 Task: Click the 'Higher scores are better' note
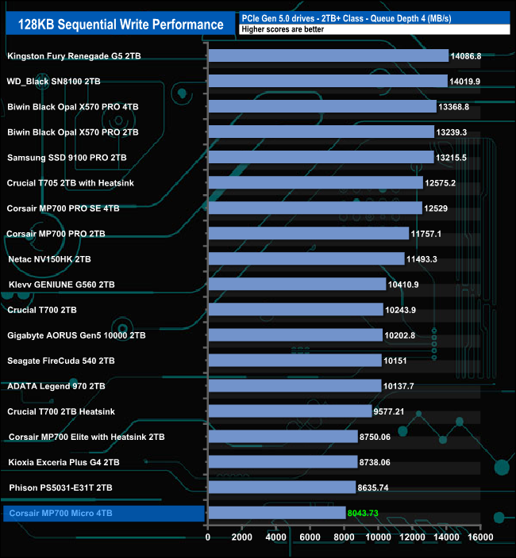(283, 29)
